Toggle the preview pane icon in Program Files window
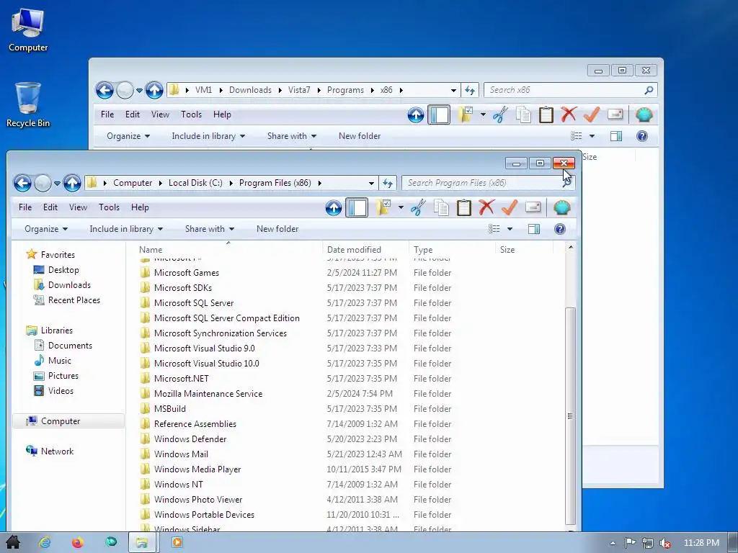 [534, 229]
